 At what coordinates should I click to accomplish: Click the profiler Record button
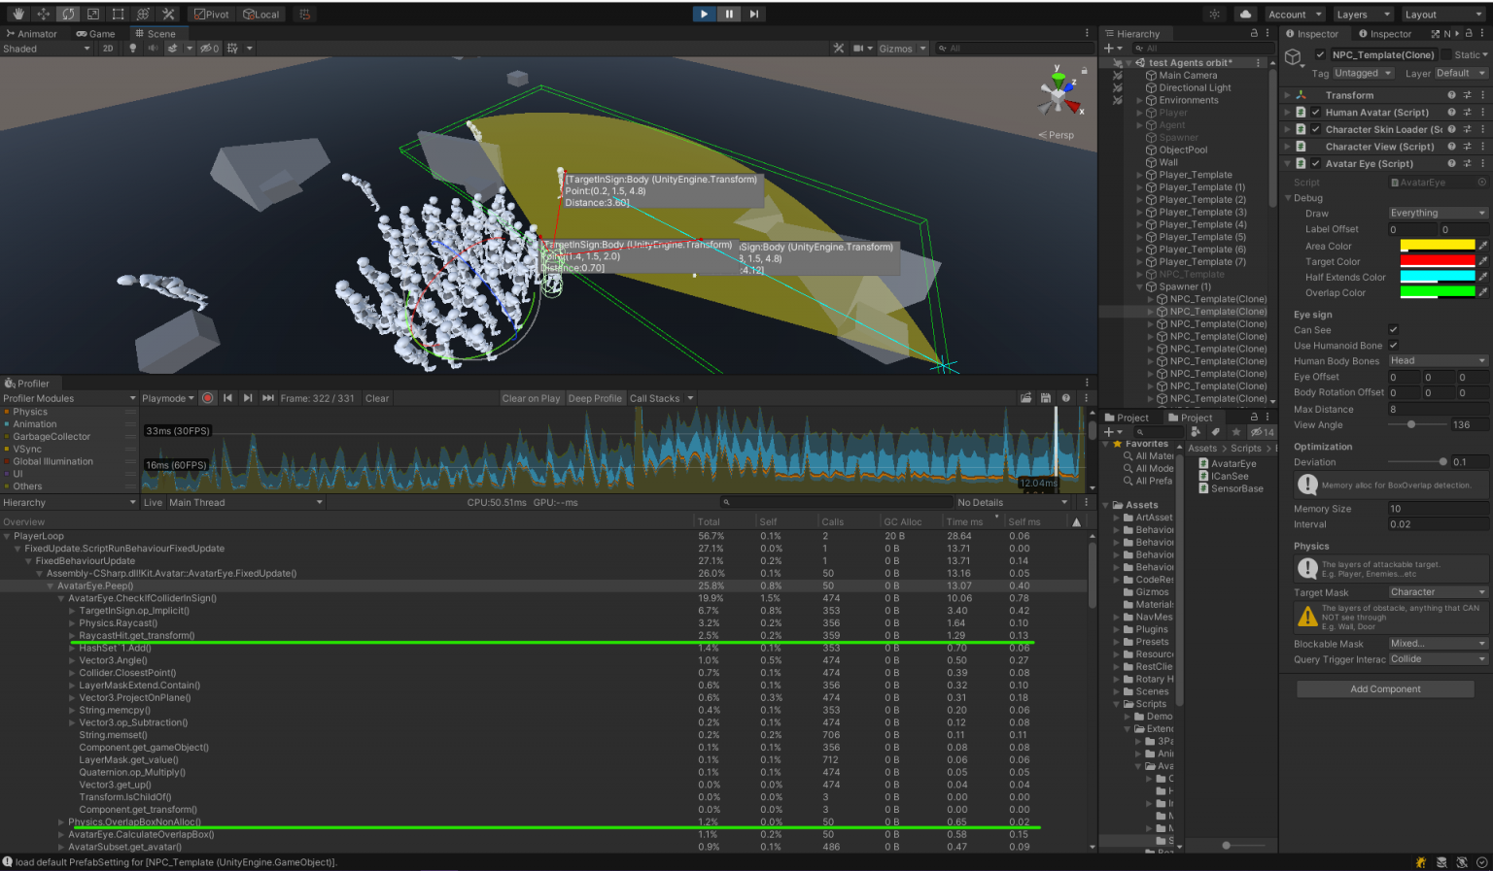pos(207,398)
